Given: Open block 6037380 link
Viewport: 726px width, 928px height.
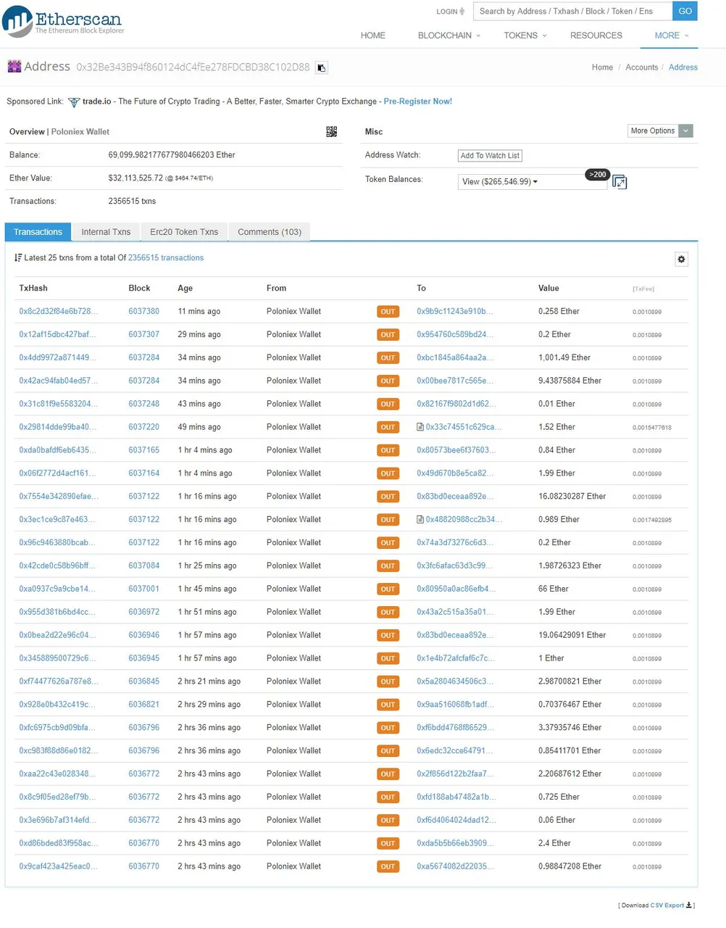Looking at the screenshot, I should [x=143, y=312].
